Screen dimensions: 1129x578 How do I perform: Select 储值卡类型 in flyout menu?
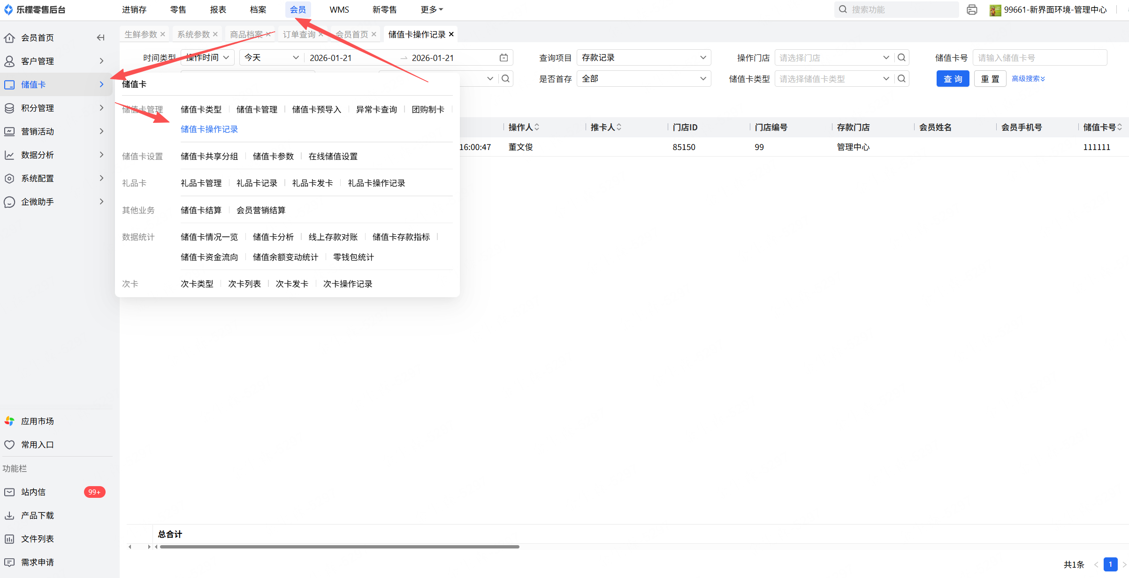coord(201,109)
